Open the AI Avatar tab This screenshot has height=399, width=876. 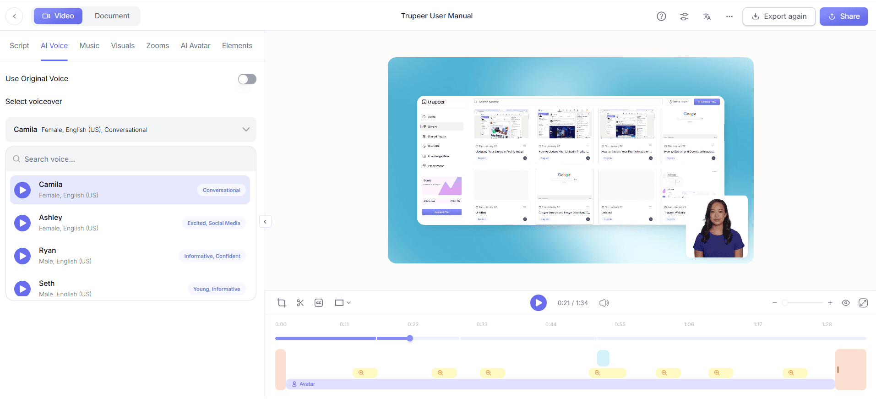[x=196, y=46]
